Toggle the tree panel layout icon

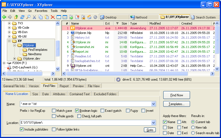coord(59,17)
